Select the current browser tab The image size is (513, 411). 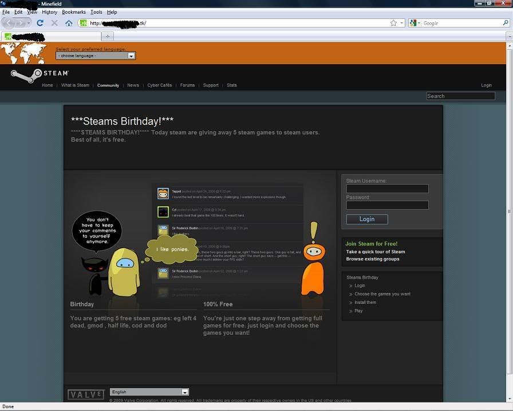tap(51, 36)
